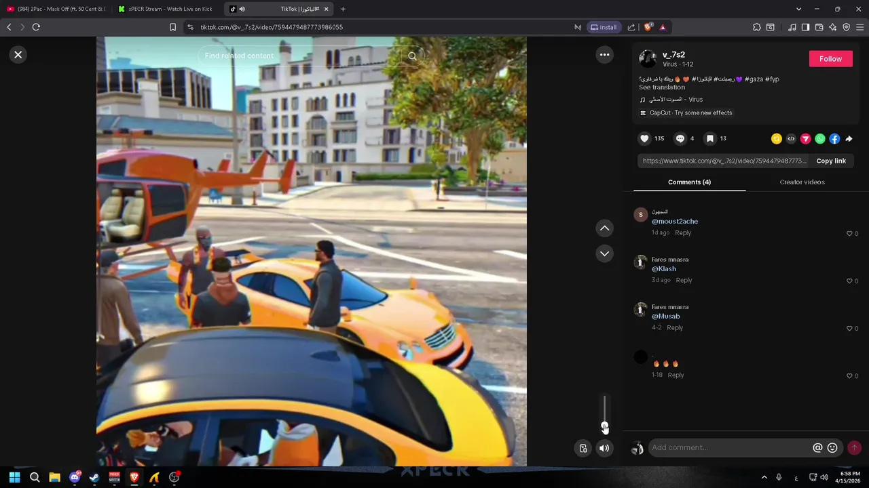
Task: Toggle the video mute speaker button
Action: (x=604, y=449)
